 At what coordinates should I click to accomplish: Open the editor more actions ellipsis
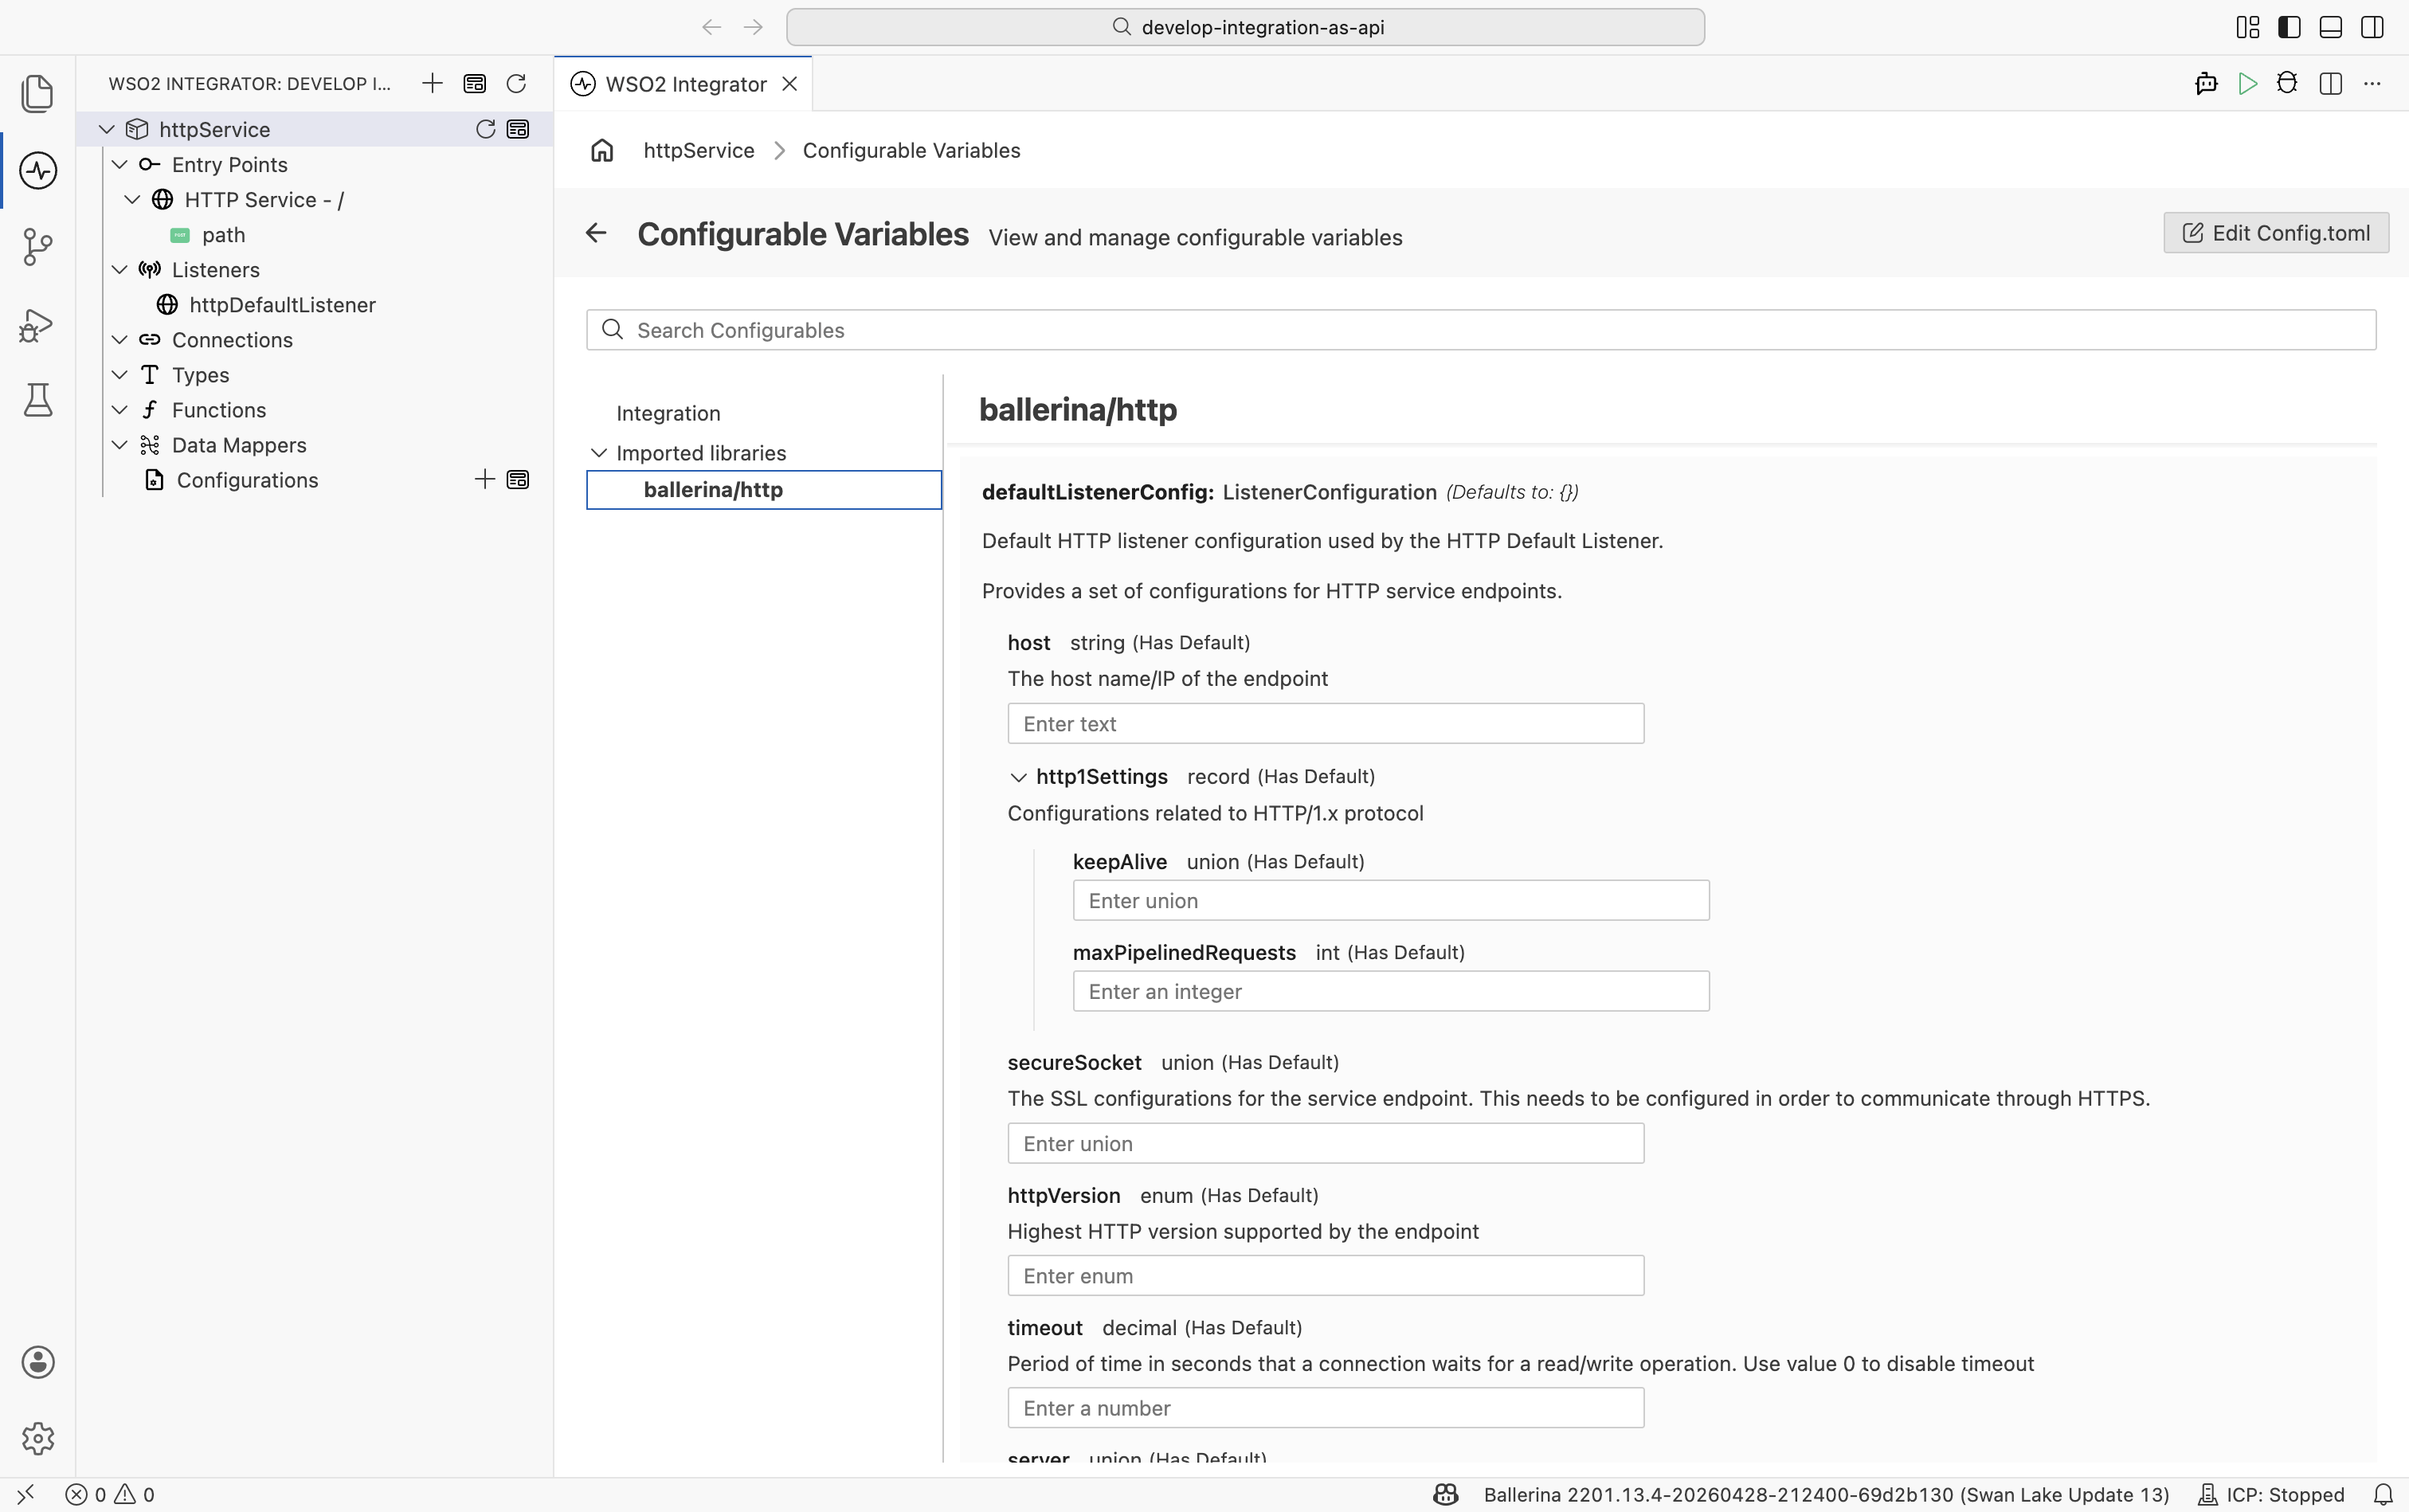[2372, 84]
